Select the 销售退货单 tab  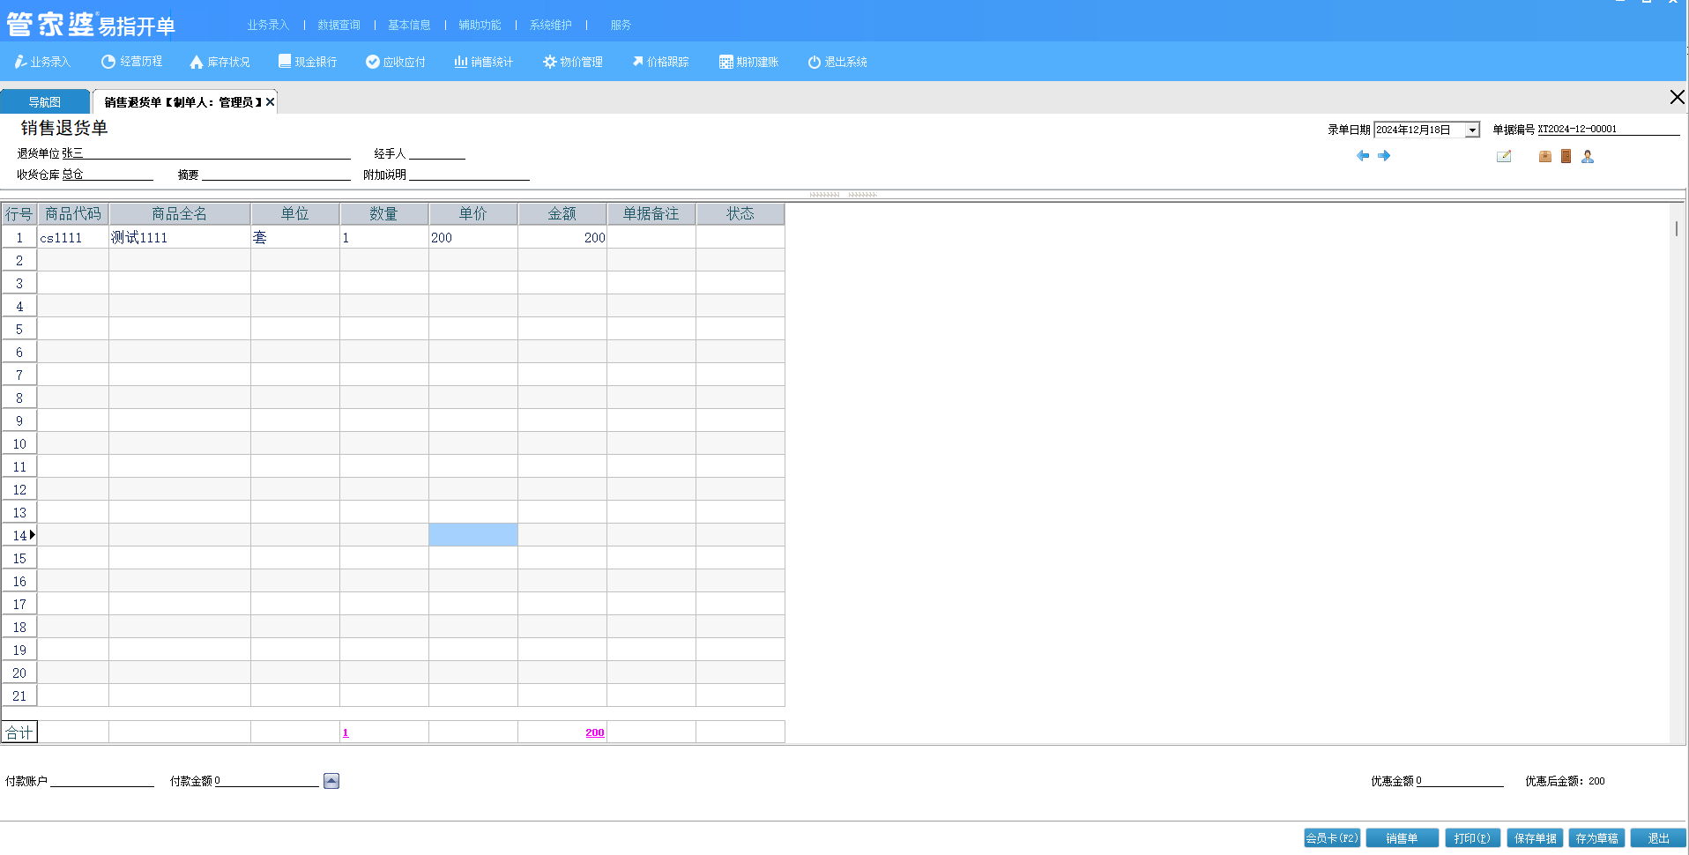coord(182,102)
